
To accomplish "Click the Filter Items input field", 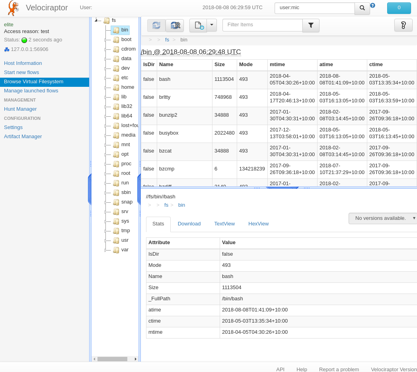I will [262, 25].
